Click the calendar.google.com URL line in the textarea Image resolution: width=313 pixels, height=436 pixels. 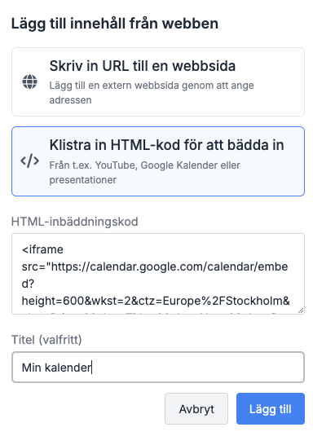[x=155, y=266]
